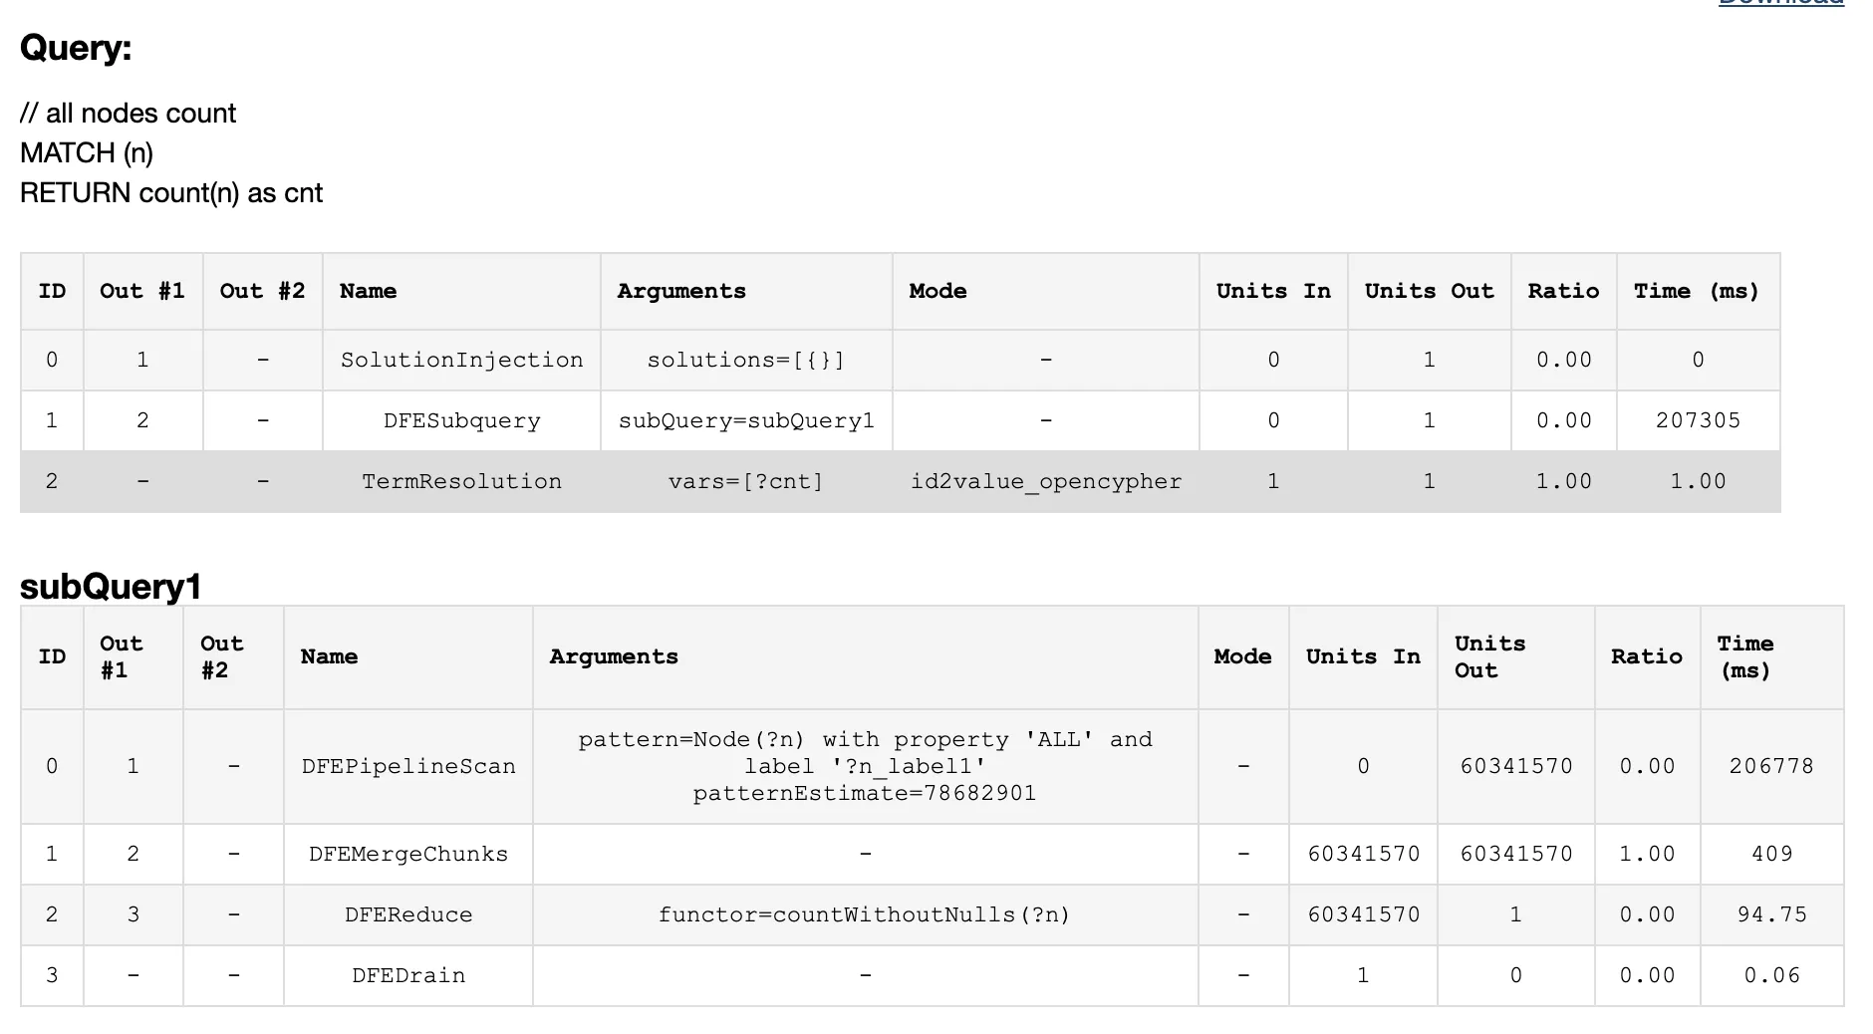Click the MATCH (n) query line
The width and height of the screenshot is (1873, 1034).
point(87,153)
